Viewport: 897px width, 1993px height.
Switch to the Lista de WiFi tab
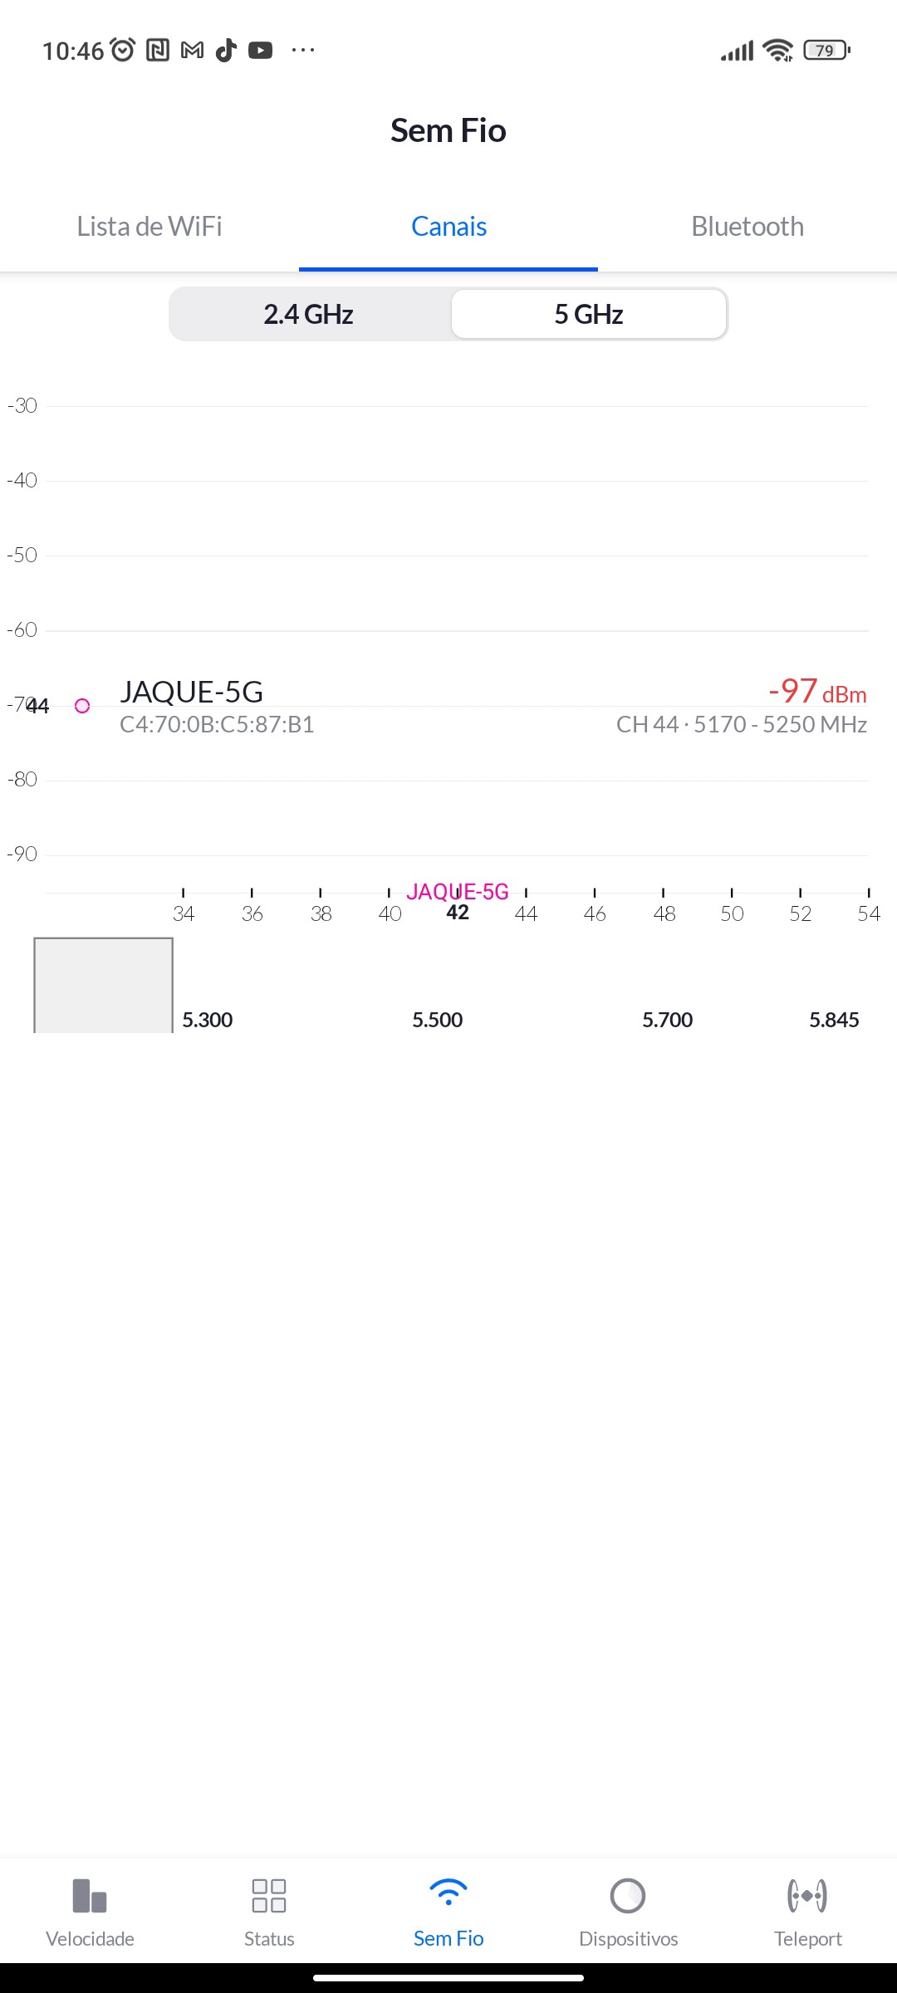pos(149,226)
